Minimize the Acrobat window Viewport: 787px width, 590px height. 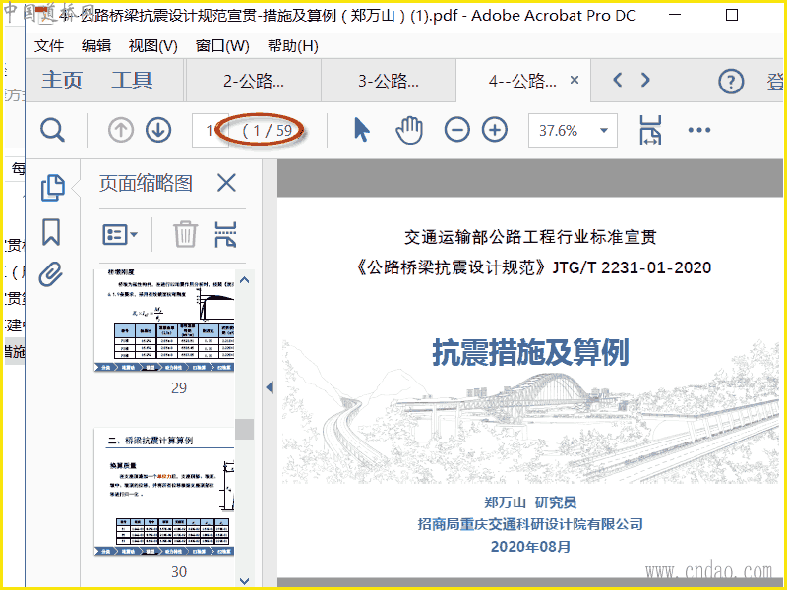[x=675, y=15]
